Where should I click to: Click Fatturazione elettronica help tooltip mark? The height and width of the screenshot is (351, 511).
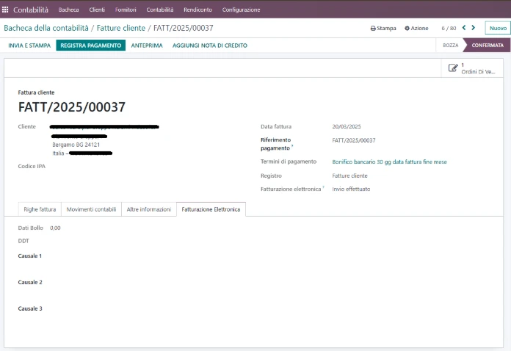[323, 187]
